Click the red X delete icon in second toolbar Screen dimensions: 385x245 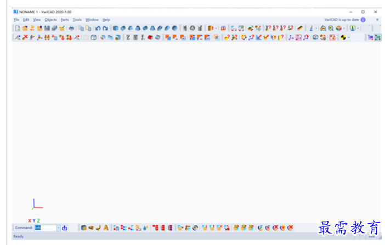click(25, 37)
